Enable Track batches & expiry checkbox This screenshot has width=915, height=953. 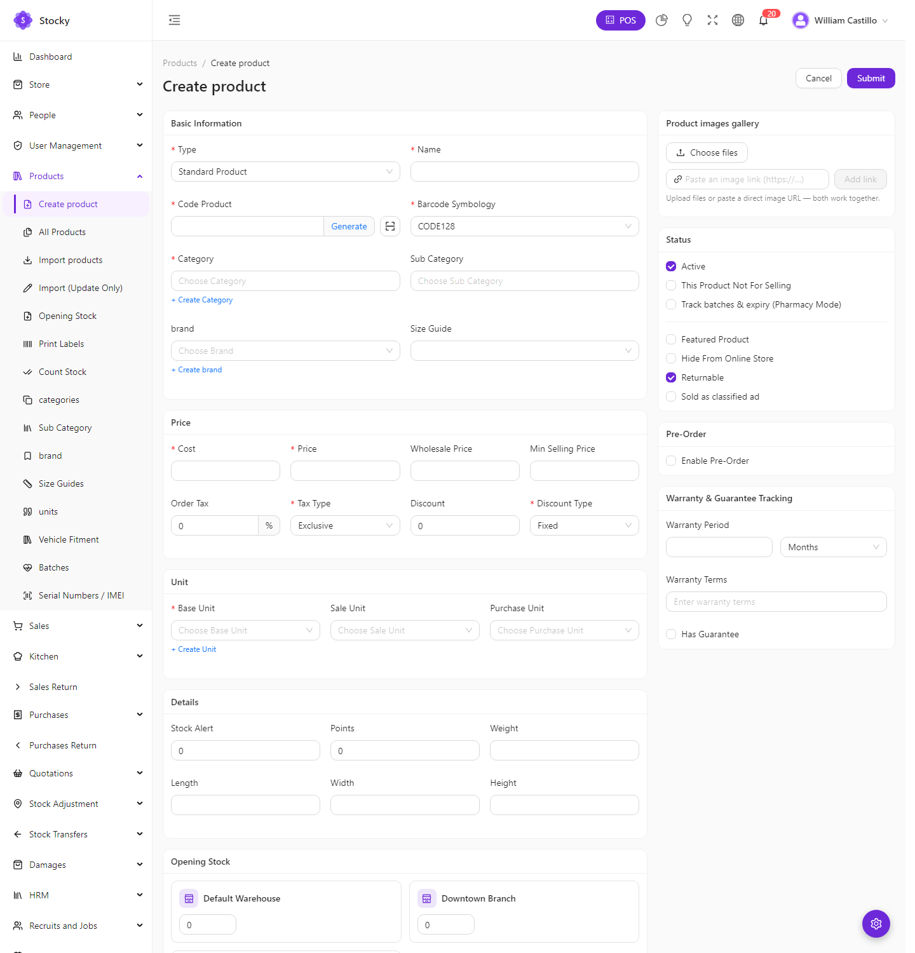point(671,304)
